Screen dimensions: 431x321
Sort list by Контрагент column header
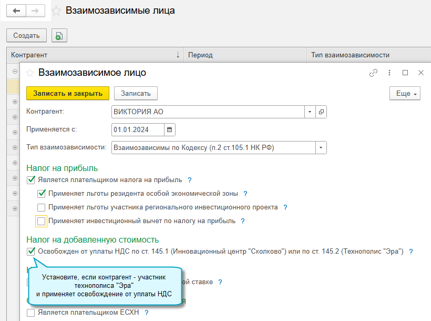95,55
